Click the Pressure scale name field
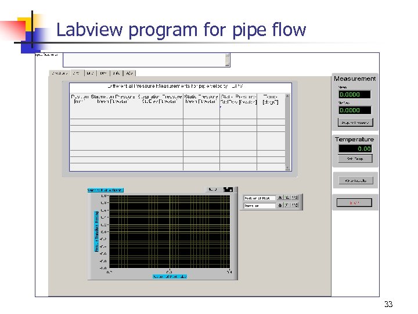Screen dimensions: 418x314 coord(260,206)
